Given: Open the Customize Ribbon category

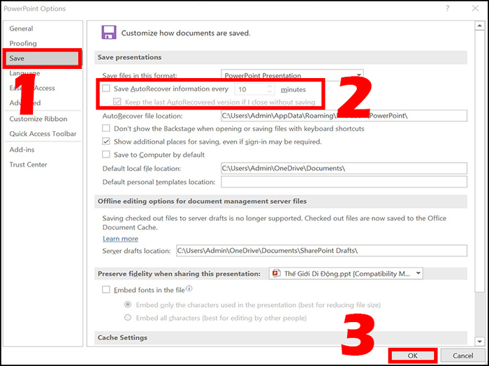Looking at the screenshot, I should (38, 119).
